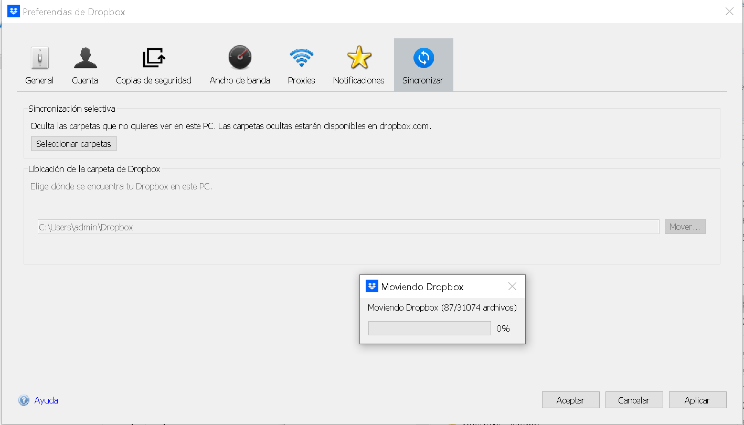
Task: Click the 'Preferencias de Dropbox' window title
Action: click(74, 12)
